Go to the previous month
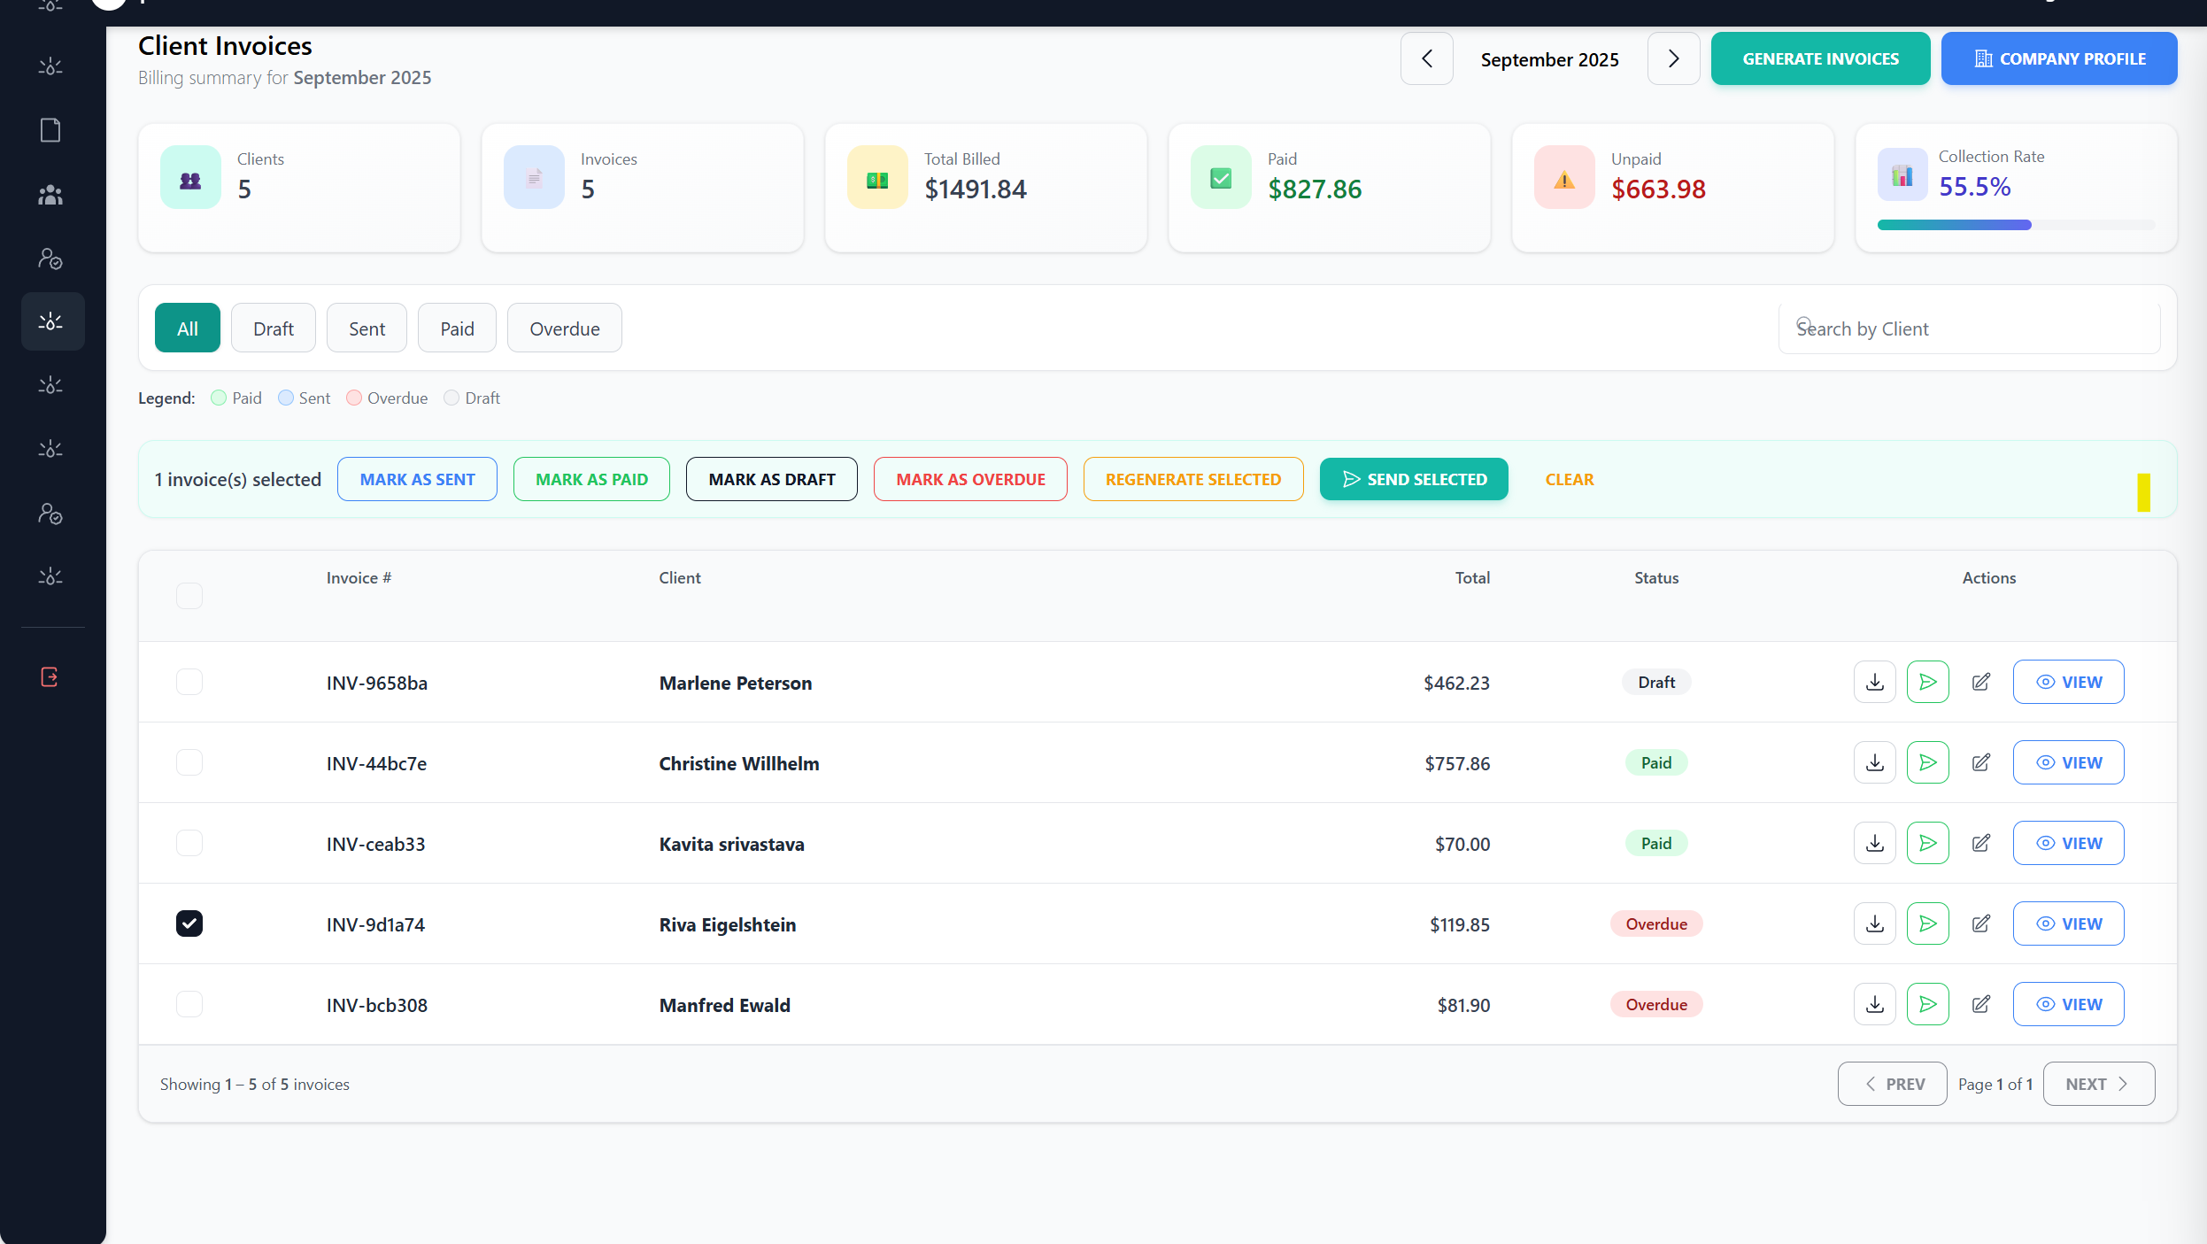The image size is (2207, 1244). (x=1426, y=58)
